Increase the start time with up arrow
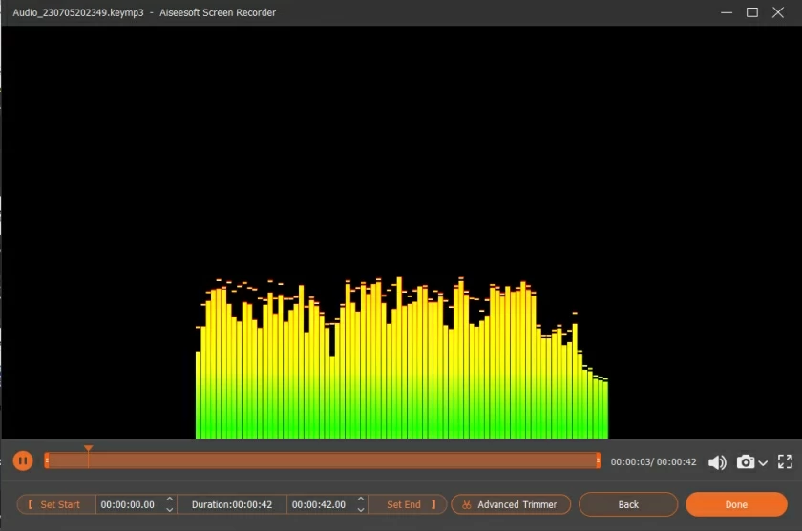 click(170, 499)
